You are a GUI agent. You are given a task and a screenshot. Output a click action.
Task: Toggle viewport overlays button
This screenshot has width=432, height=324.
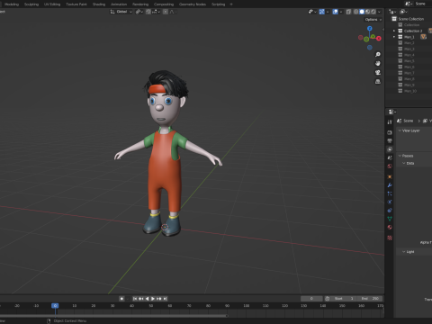tap(336, 12)
